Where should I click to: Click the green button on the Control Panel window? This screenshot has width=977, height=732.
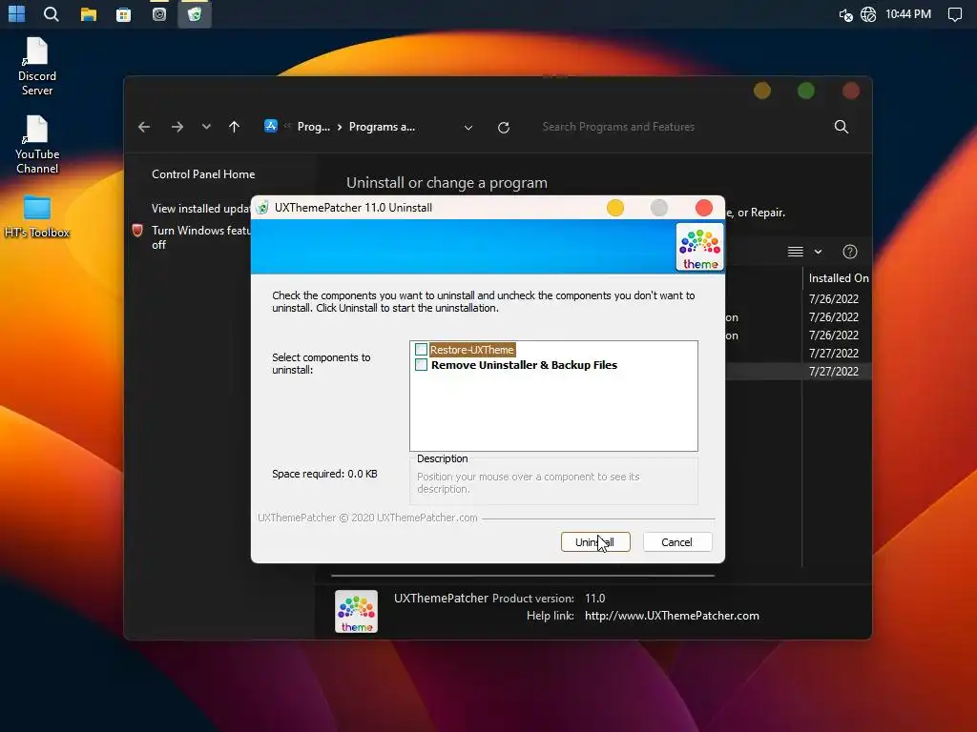click(805, 91)
